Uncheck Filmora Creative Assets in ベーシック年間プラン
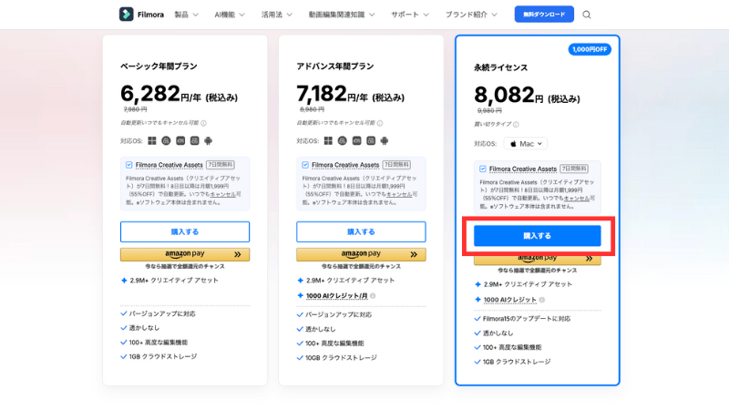This screenshot has width=729, height=410. 128,165
